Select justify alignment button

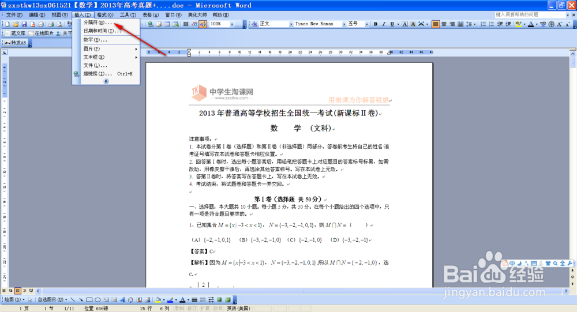[x=436, y=24]
